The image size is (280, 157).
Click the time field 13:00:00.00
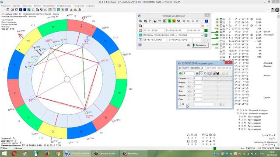tap(175, 31)
